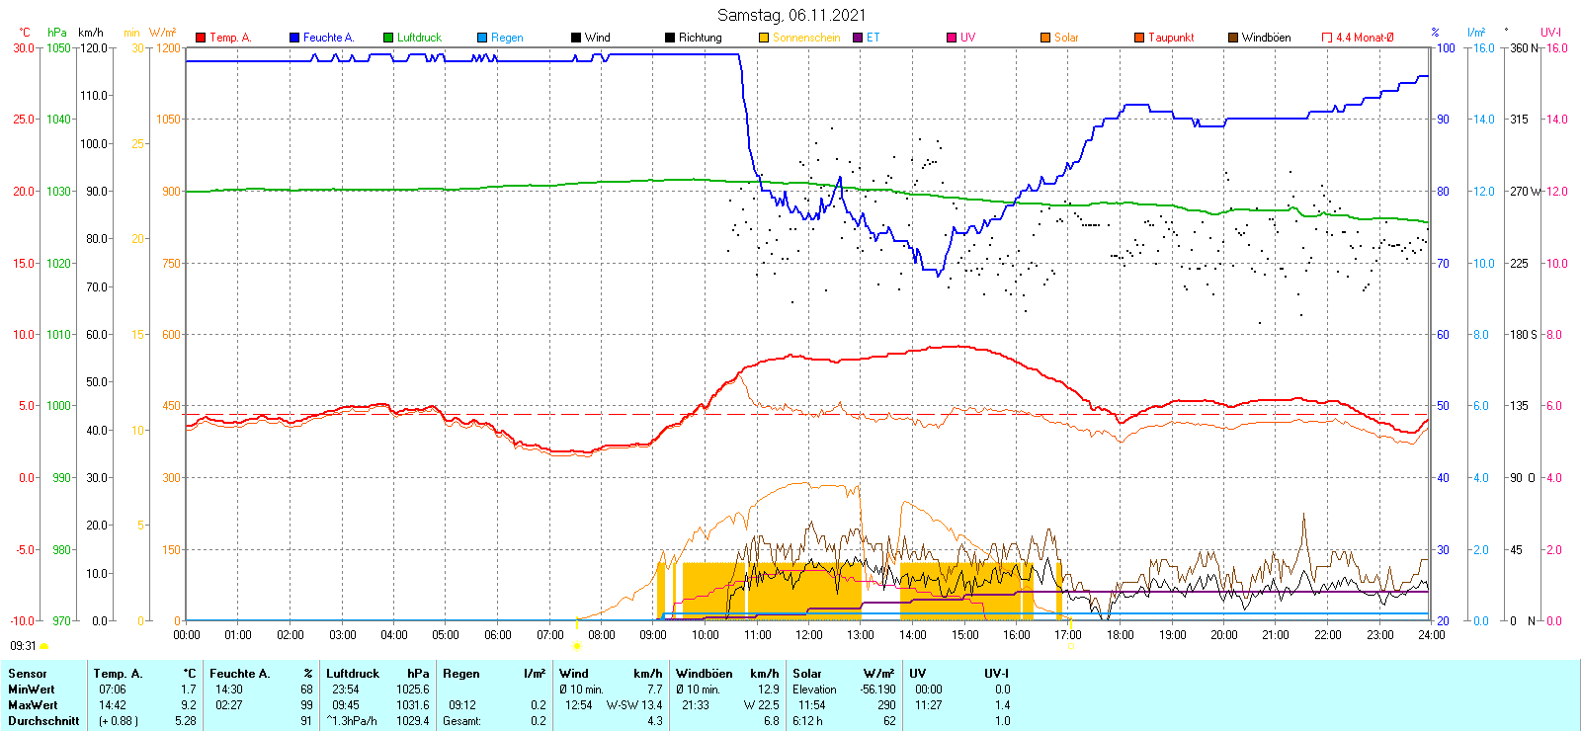Screen dimensions: 1581x731
Task: Select the Feuchte A. legend label
Action: [x=328, y=38]
